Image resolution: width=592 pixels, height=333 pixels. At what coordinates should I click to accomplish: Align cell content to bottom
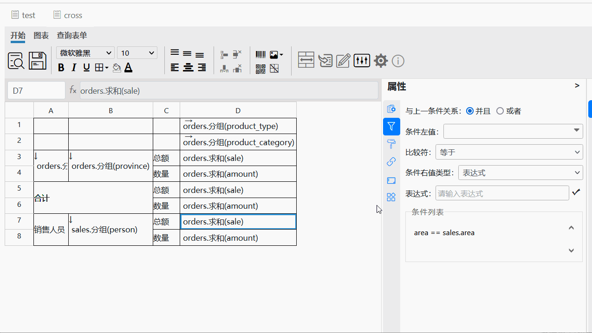point(200,55)
